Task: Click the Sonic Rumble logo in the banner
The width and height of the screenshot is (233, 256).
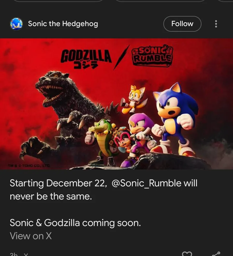Action: coord(152,56)
